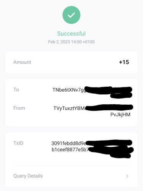Click the +0100 timezone text
Image resolution: width=143 pixels, height=191 pixels.
[88, 42]
